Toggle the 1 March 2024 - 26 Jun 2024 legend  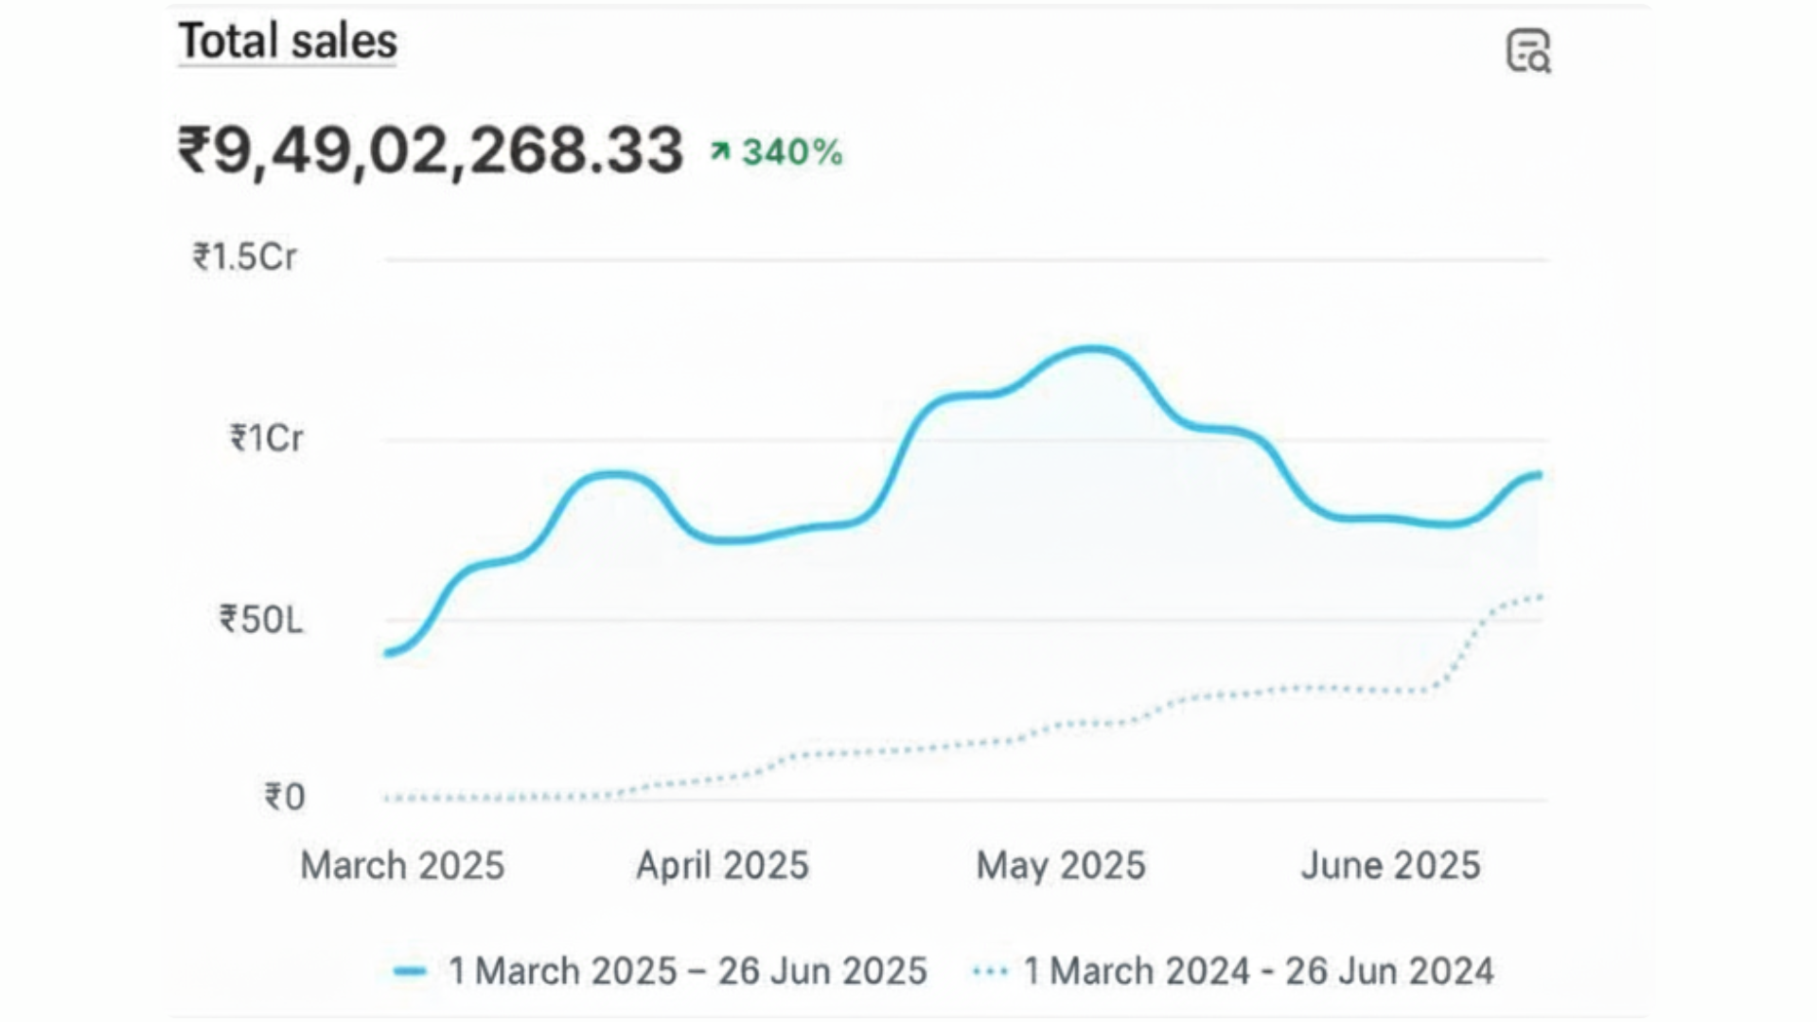(1258, 971)
